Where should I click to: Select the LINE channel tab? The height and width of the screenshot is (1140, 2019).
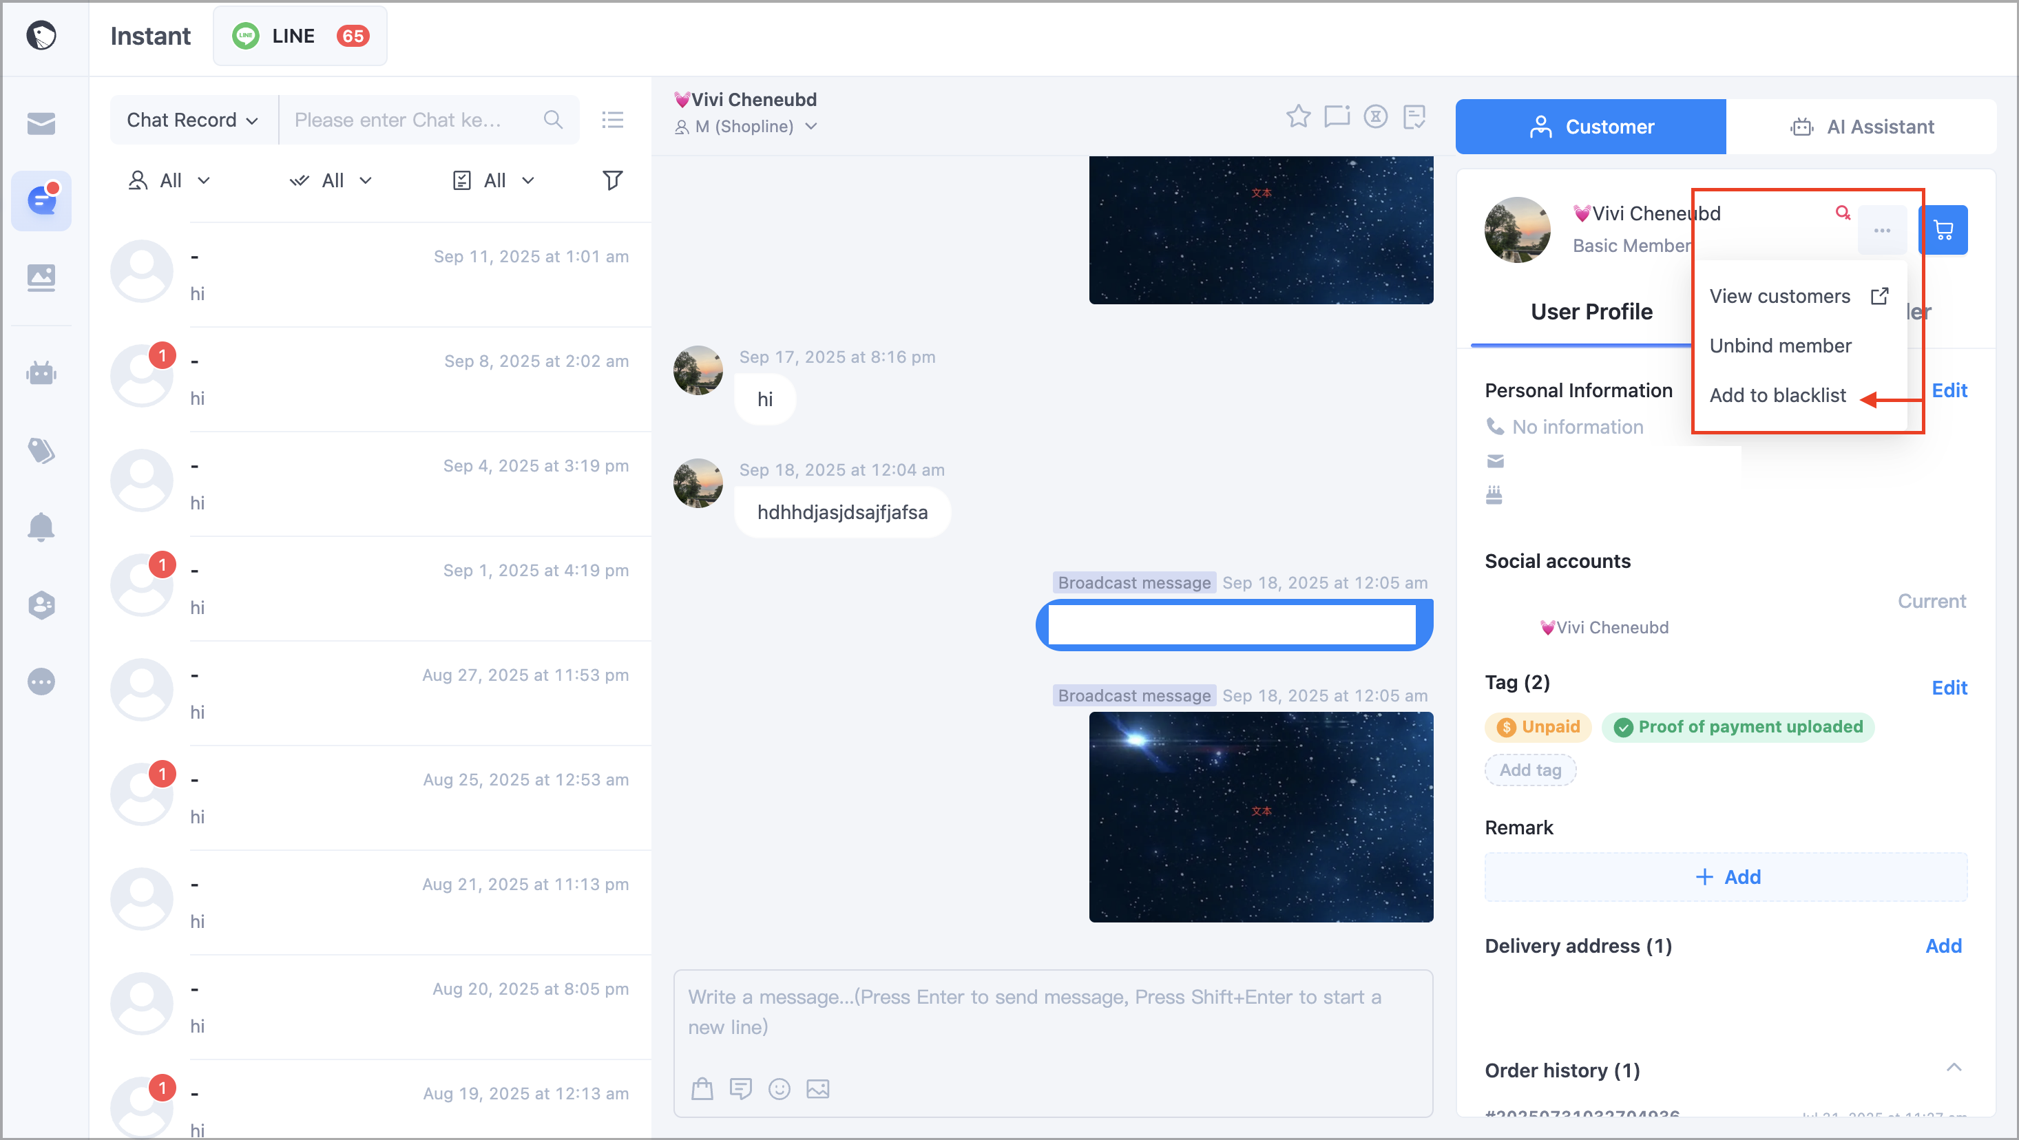point(300,36)
